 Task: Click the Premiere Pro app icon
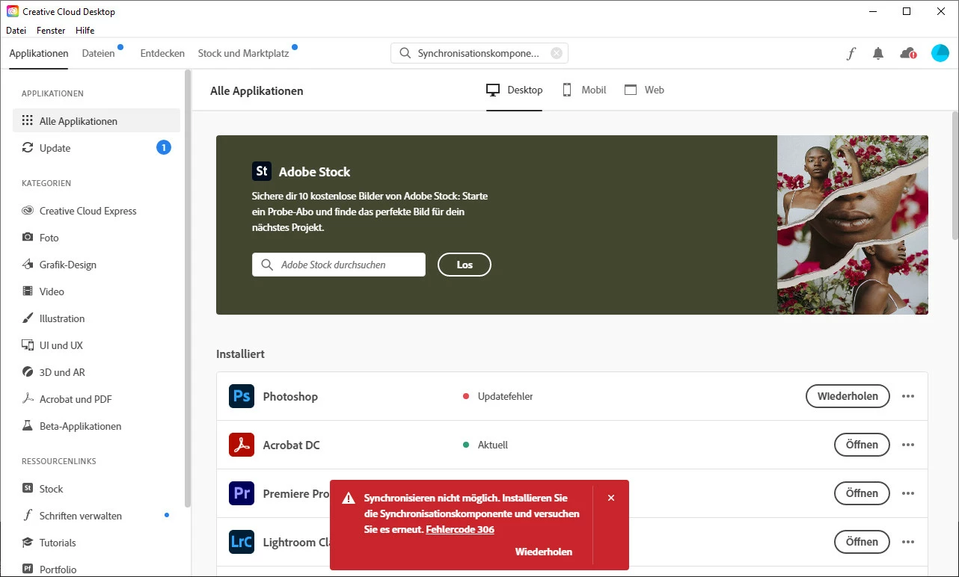coord(242,493)
